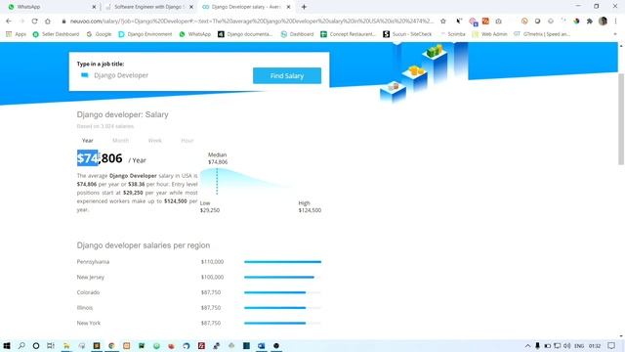Click the New Jersey region row
The width and height of the screenshot is (625, 352).
pos(199,277)
